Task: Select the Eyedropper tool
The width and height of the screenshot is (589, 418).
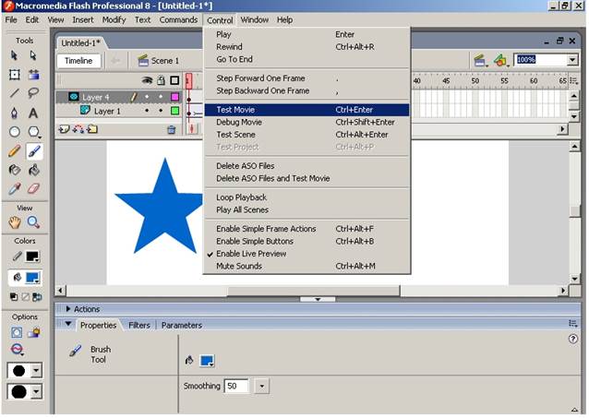Action: tap(14, 188)
